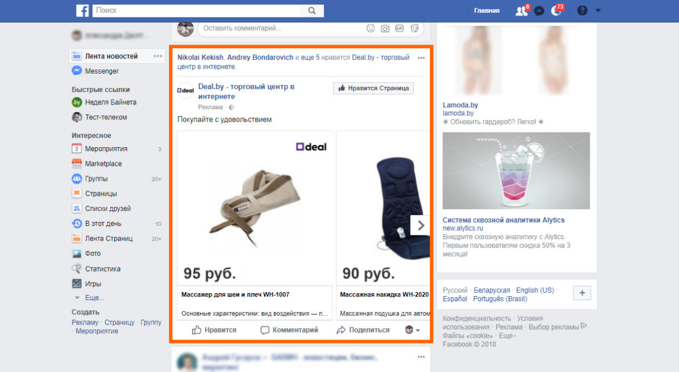Click the Facebook logo icon
Screen dimensions: 679x372
(x=82, y=10)
